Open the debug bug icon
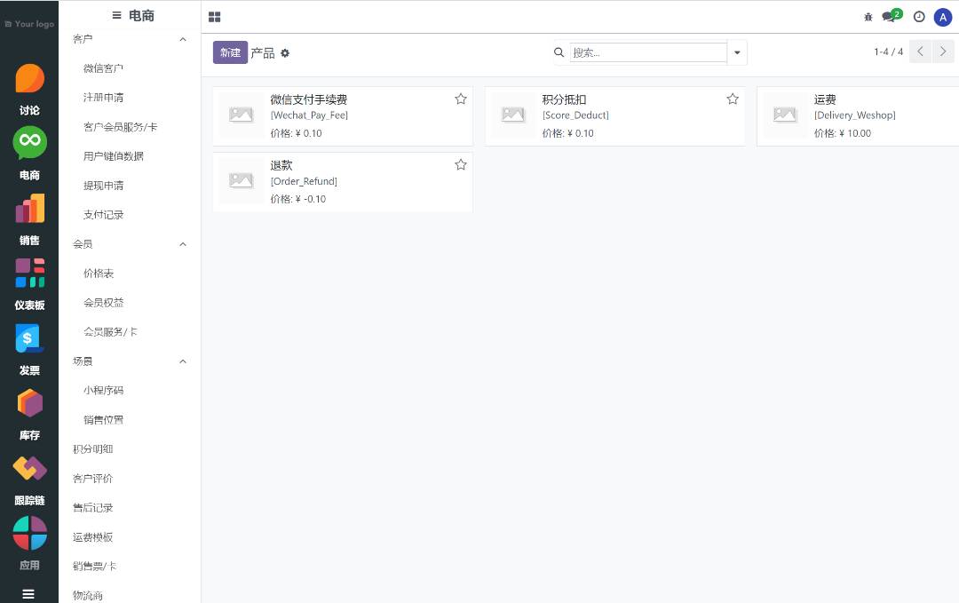The width and height of the screenshot is (959, 603). 868,17
